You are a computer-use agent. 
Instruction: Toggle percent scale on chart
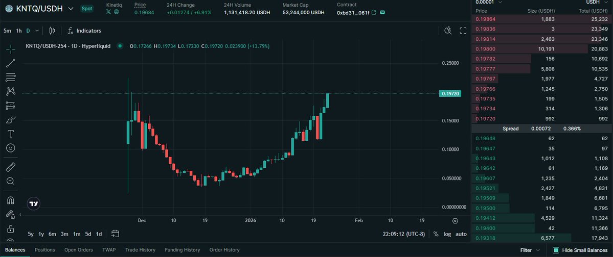coord(436,234)
